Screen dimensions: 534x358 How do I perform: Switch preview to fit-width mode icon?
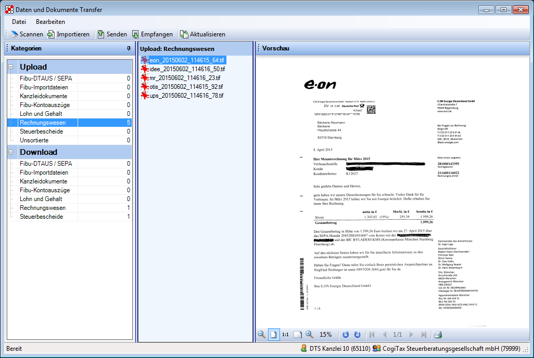[x=297, y=335]
